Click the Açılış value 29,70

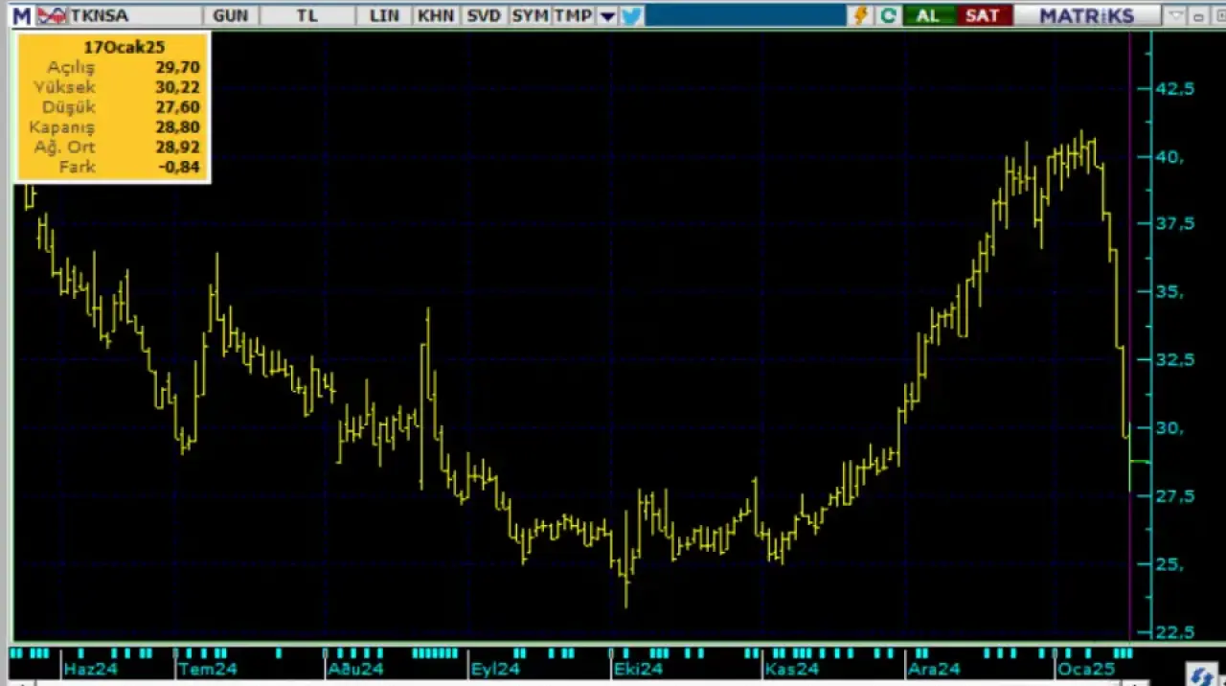(177, 67)
